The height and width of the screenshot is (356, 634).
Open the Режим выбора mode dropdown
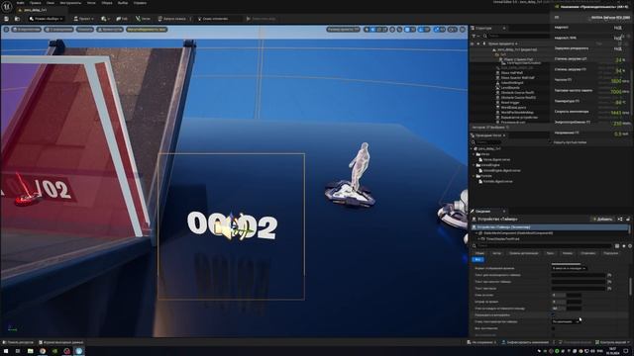click(47, 19)
